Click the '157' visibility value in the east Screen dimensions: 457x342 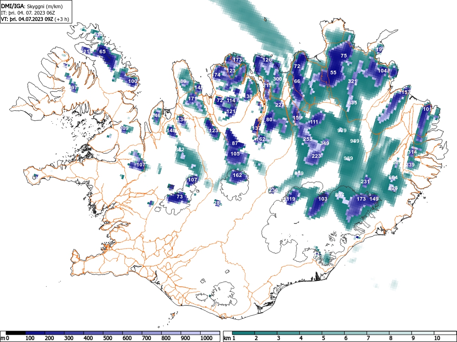[406, 92]
